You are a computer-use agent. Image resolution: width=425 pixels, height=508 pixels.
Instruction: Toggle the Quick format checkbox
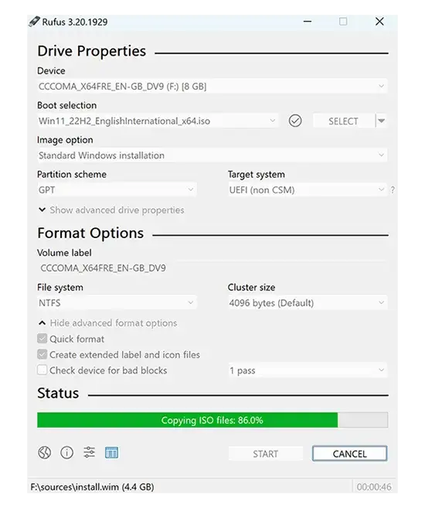[x=42, y=339]
